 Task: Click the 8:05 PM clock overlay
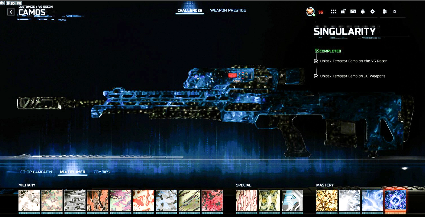pos(13,3)
